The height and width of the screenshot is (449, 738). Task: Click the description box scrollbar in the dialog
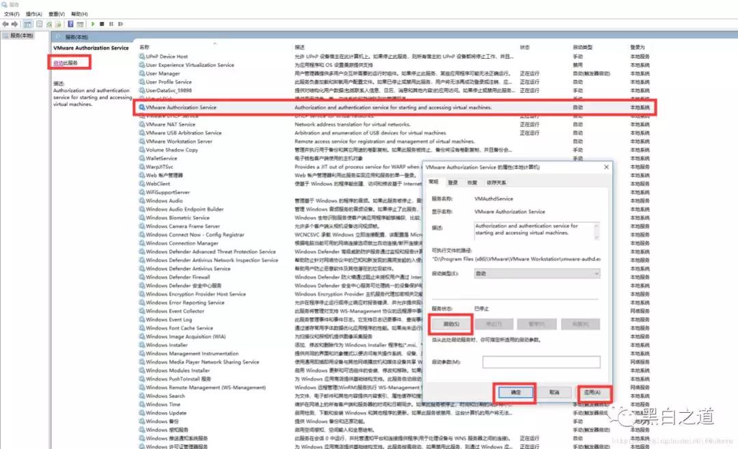(597, 231)
